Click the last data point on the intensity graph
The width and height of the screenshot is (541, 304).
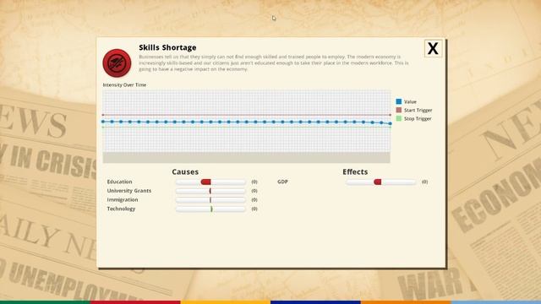pyautogui.click(x=390, y=123)
